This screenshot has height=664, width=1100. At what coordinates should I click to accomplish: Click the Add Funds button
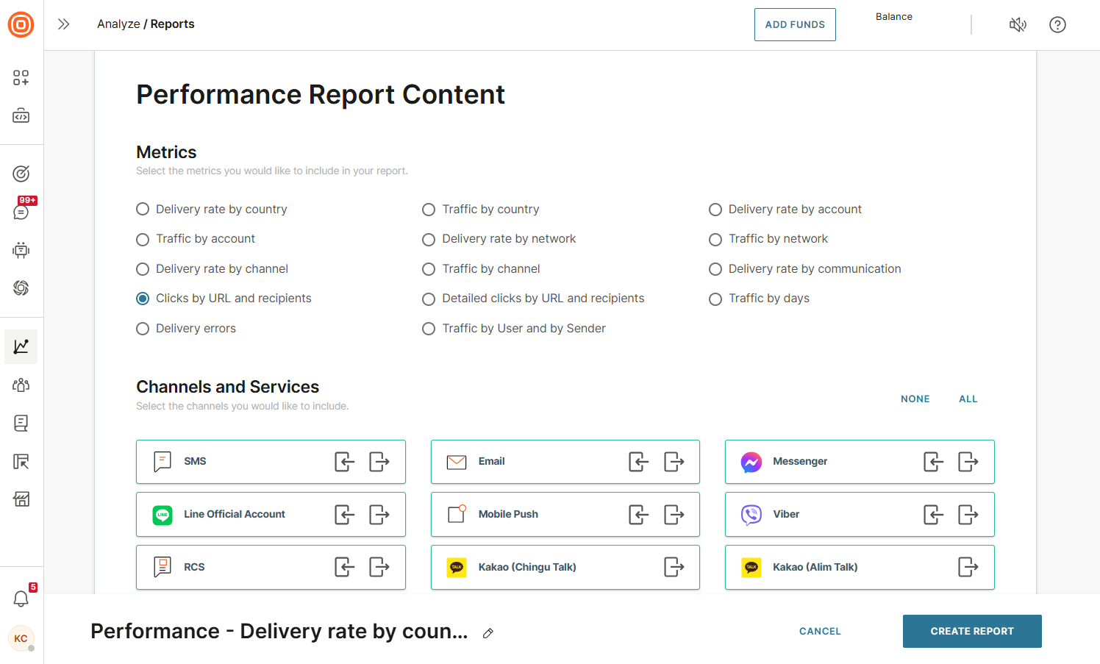click(795, 25)
